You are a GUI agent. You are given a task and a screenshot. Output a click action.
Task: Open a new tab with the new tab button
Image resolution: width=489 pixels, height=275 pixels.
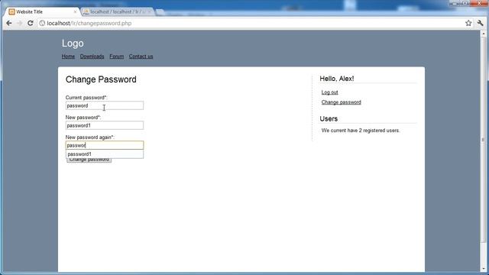tap(160, 12)
